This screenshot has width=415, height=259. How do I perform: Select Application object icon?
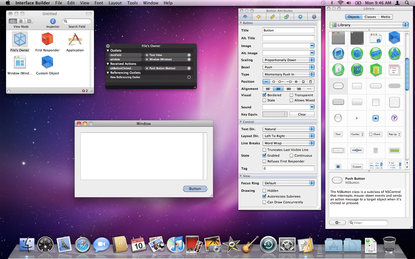75,40
